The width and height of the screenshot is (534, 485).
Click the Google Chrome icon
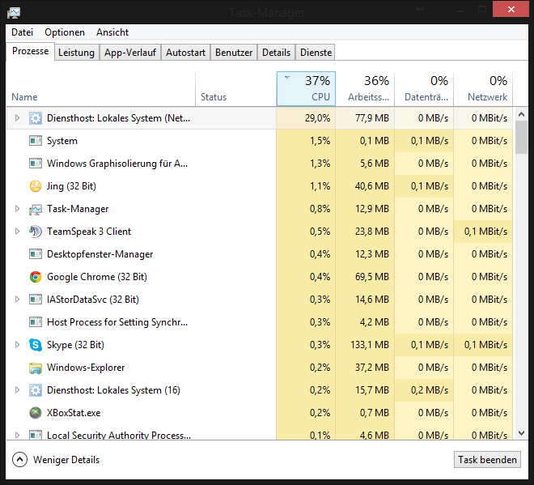[36, 277]
